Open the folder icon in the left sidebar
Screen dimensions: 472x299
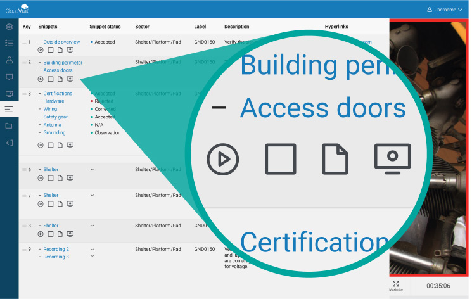click(x=9, y=126)
